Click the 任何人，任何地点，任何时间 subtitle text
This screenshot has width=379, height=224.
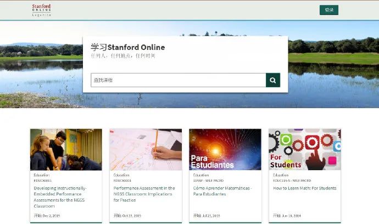pos(123,56)
